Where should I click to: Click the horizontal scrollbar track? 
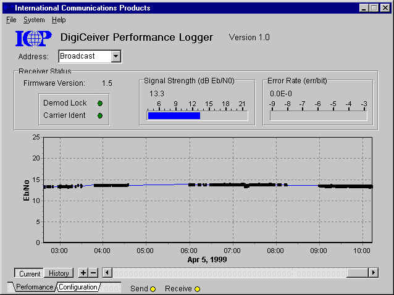(229, 273)
